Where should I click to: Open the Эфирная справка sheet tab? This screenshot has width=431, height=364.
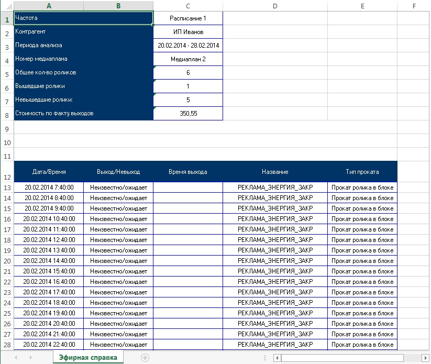[88, 357]
